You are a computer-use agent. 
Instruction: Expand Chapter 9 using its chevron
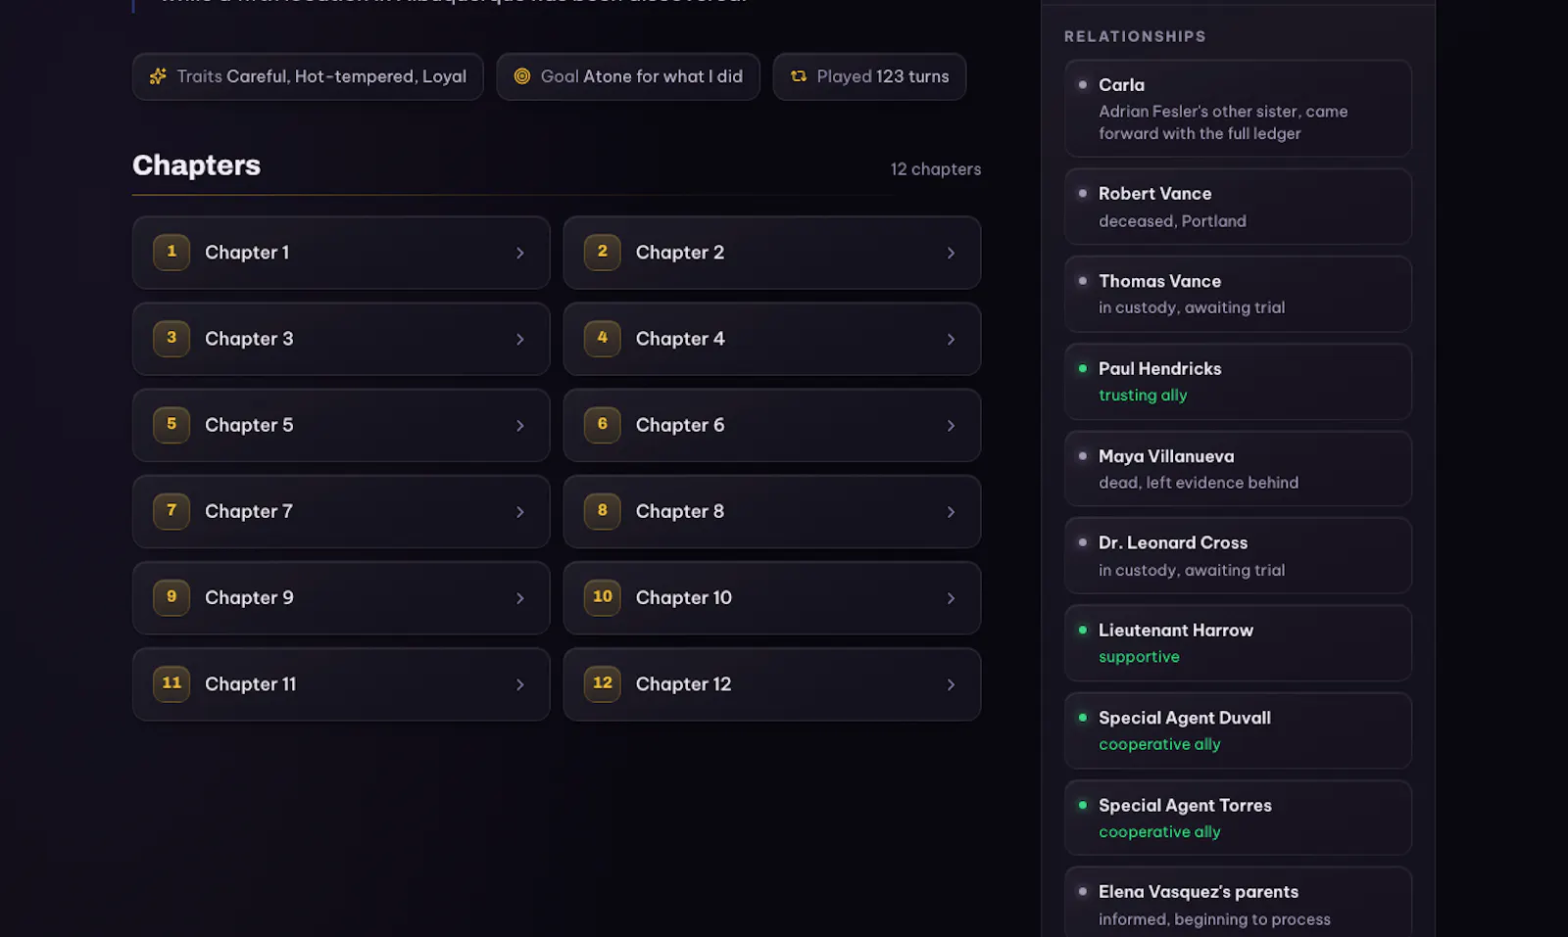point(520,597)
